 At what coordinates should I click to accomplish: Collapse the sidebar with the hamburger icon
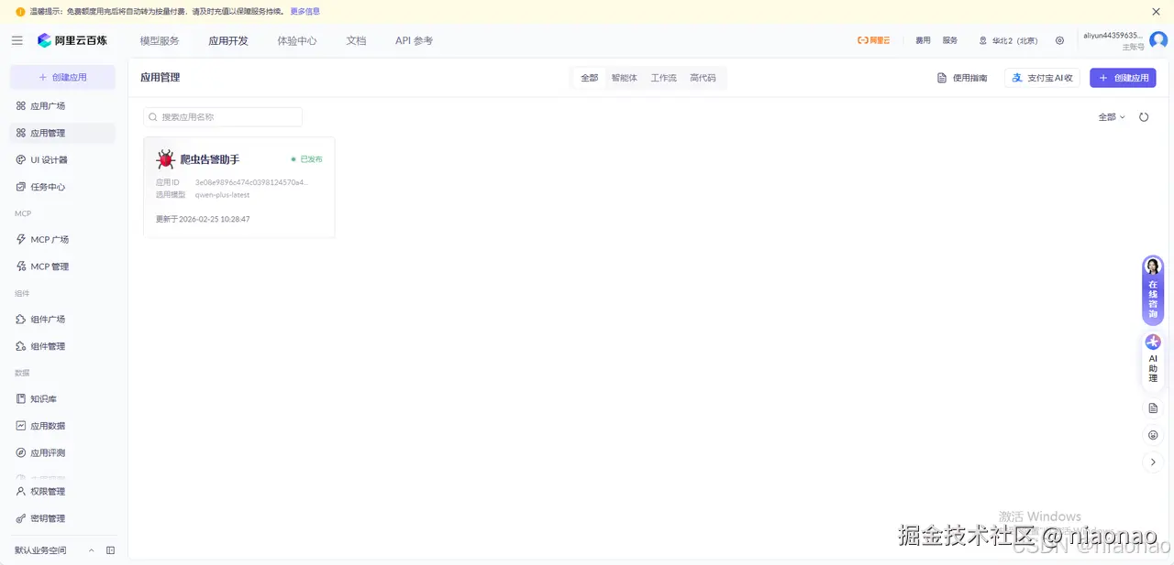pyautogui.click(x=17, y=40)
